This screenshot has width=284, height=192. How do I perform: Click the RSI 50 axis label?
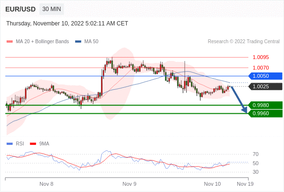(256, 163)
